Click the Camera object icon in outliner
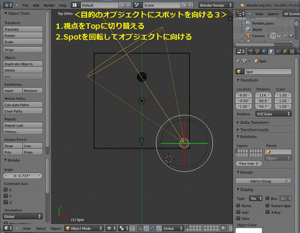Viewport: 300px width, 233px height. pos(248,36)
